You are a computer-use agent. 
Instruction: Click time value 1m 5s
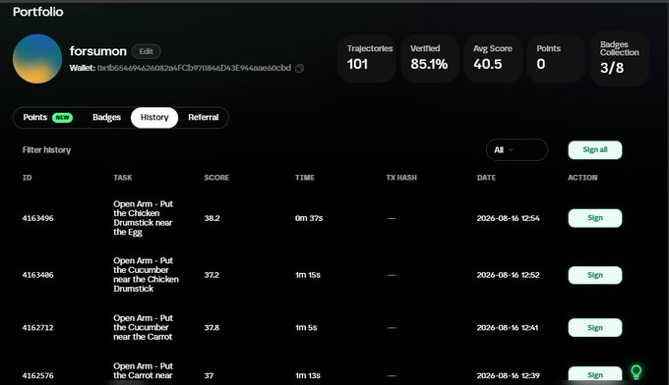(306, 327)
